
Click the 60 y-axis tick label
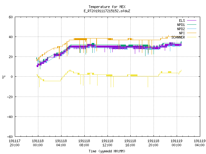tap(11, 17)
